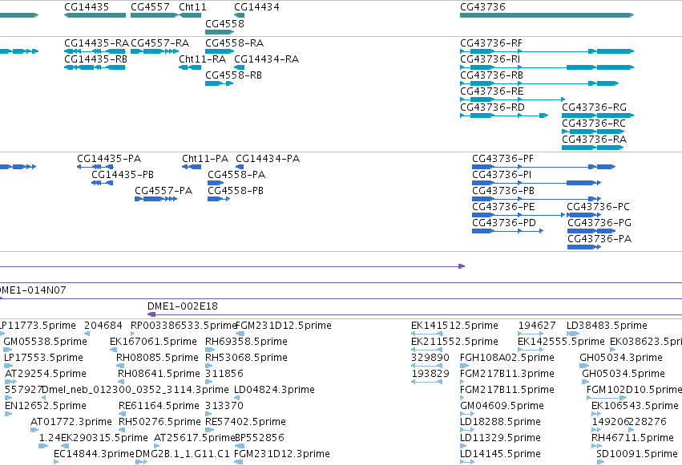
Task: Select transcript CG43736-RF
Action: click(x=547, y=51)
